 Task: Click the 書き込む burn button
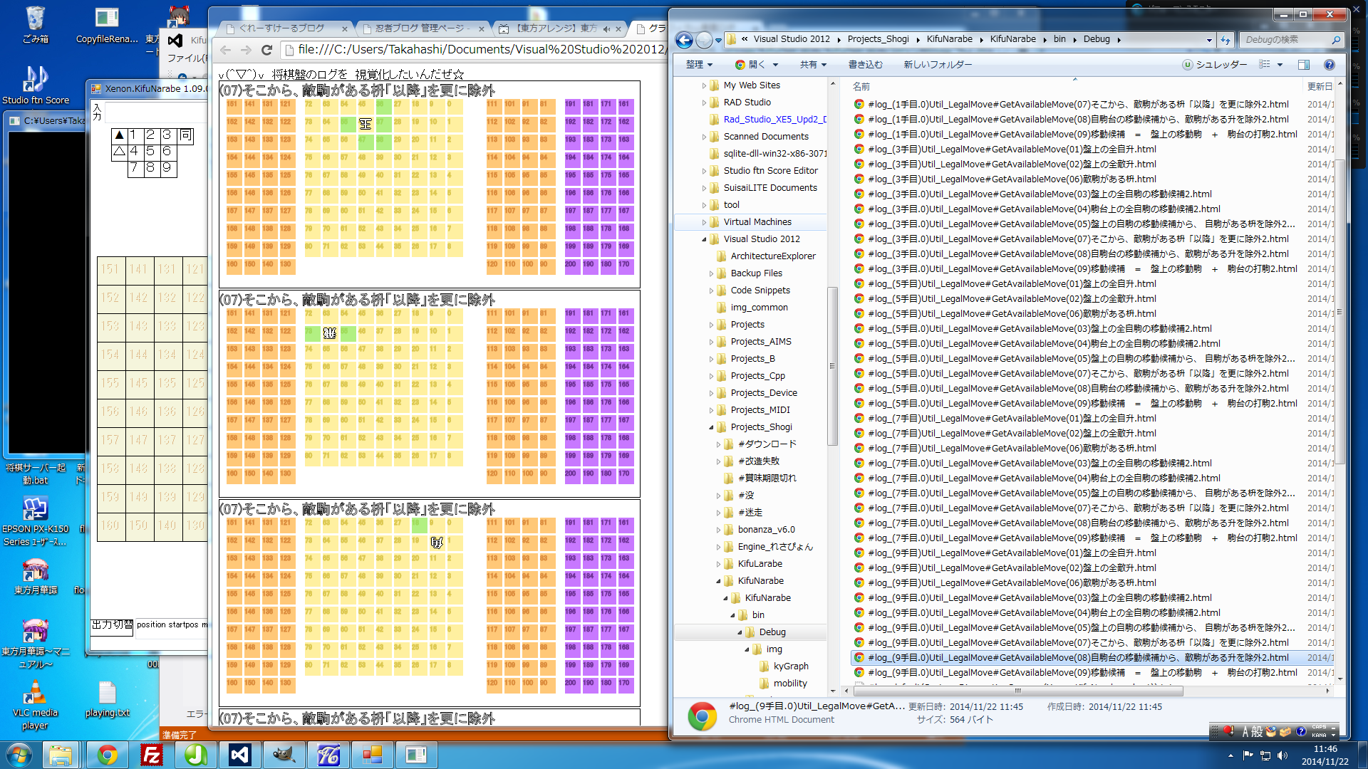[x=865, y=65]
